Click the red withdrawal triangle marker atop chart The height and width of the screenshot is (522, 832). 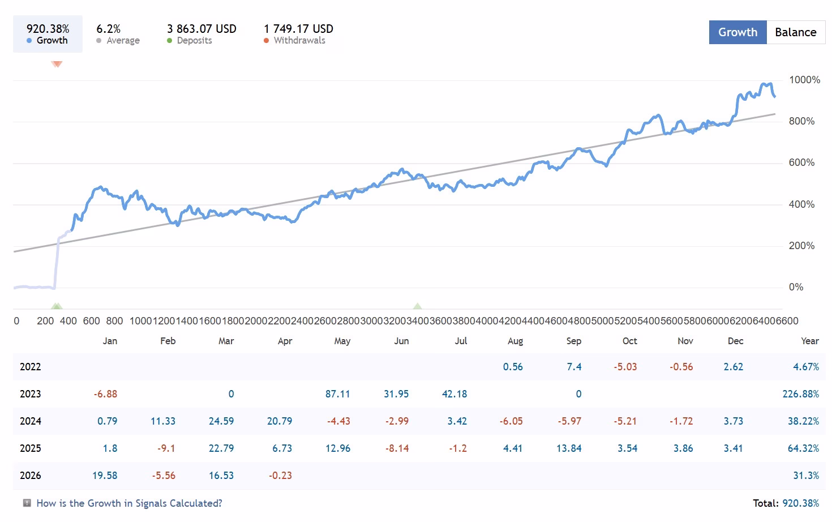[x=57, y=64]
